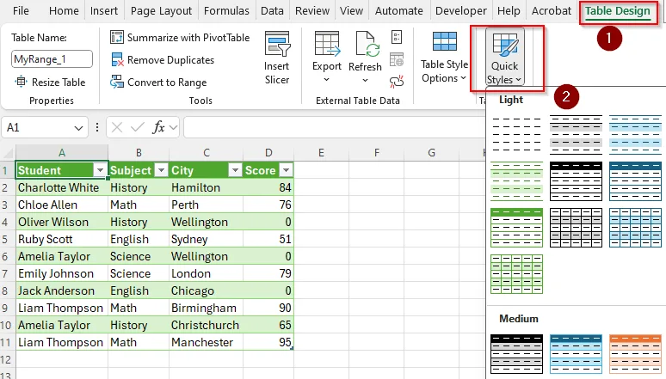666x379 pixels.
Task: Open the Quick Styles gallery
Action: 505,58
